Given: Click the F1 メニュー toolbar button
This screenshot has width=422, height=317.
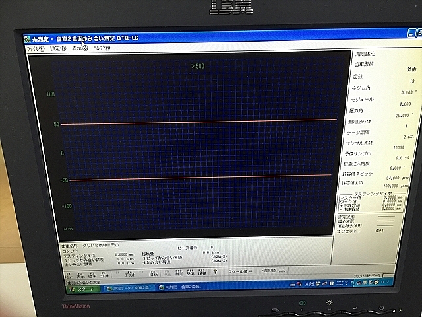Looking at the screenshot, I should pyautogui.click(x=69, y=275).
